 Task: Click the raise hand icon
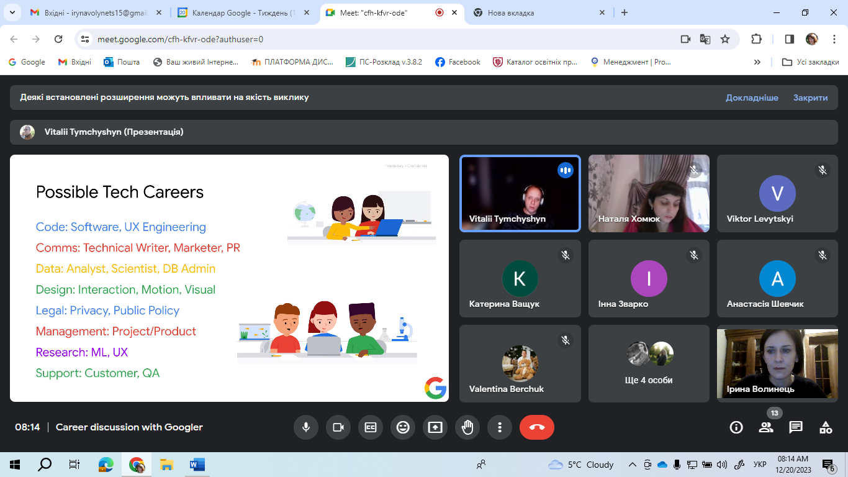coord(467,427)
